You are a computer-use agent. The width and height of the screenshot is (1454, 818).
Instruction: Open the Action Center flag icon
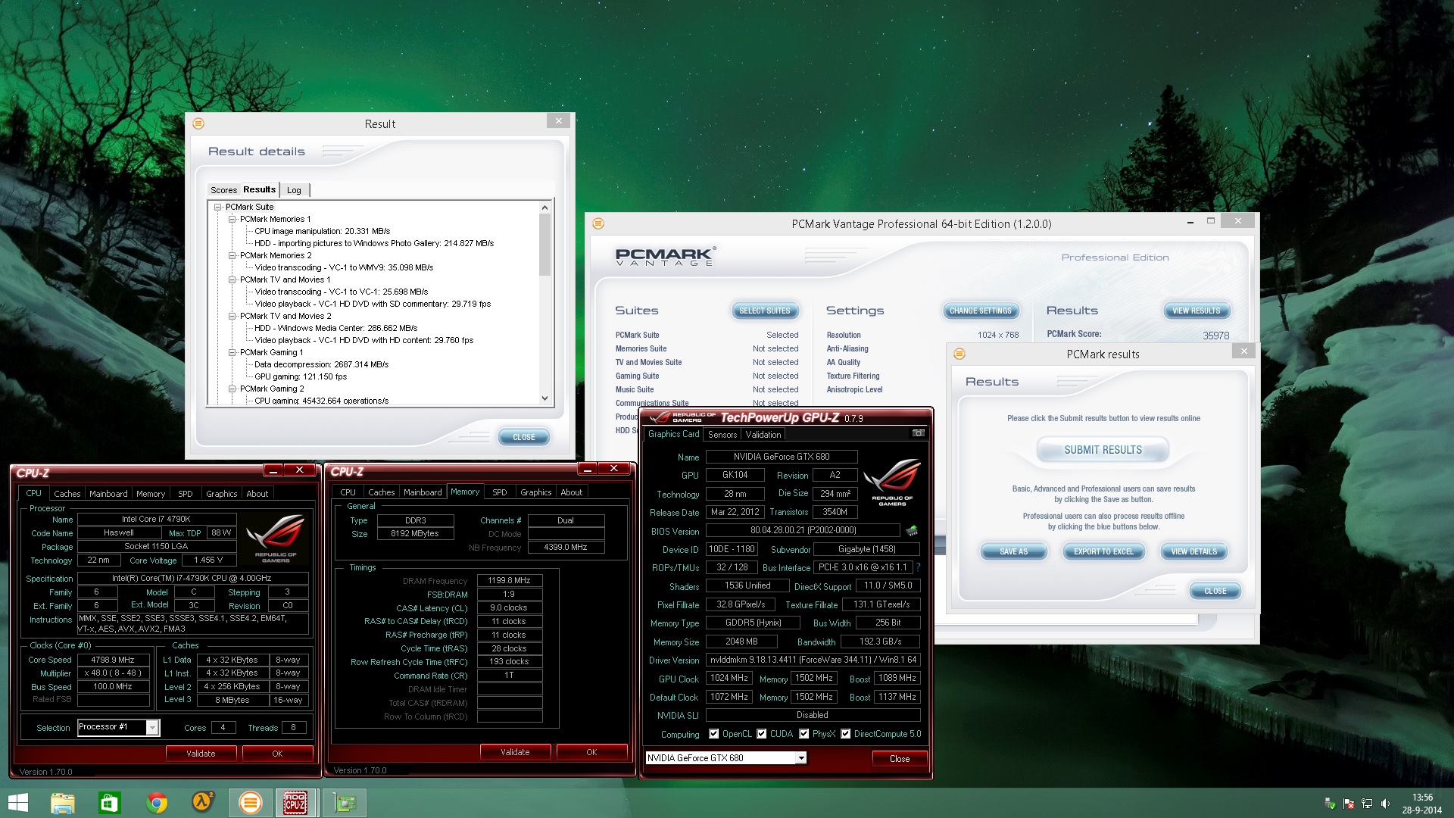pyautogui.click(x=1349, y=804)
